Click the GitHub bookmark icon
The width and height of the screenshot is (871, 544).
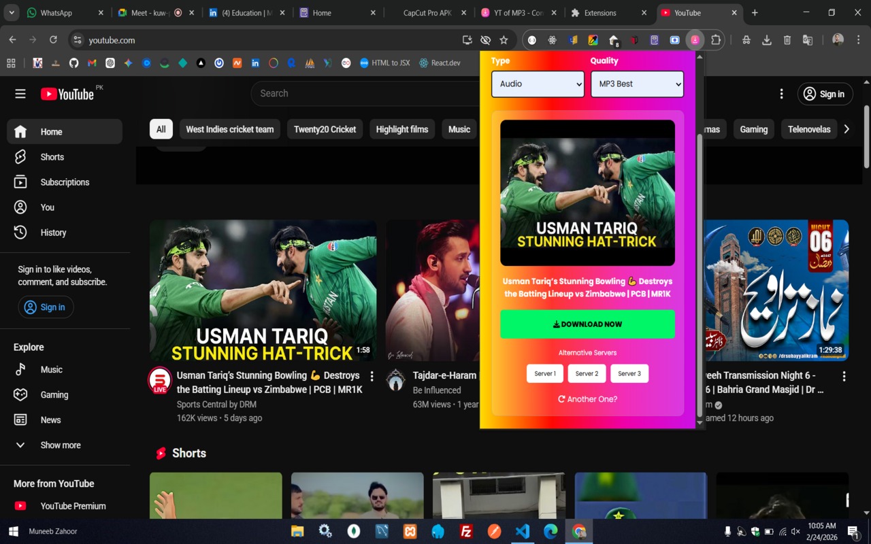(73, 63)
